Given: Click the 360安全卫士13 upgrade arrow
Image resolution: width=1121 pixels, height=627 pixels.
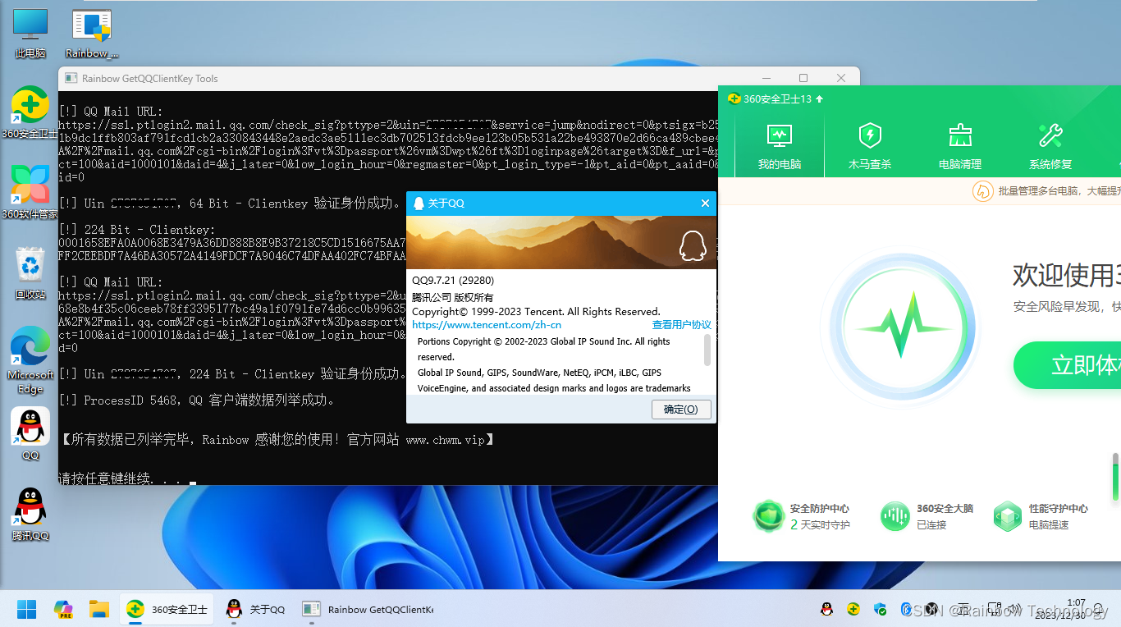Looking at the screenshot, I should click(x=819, y=98).
